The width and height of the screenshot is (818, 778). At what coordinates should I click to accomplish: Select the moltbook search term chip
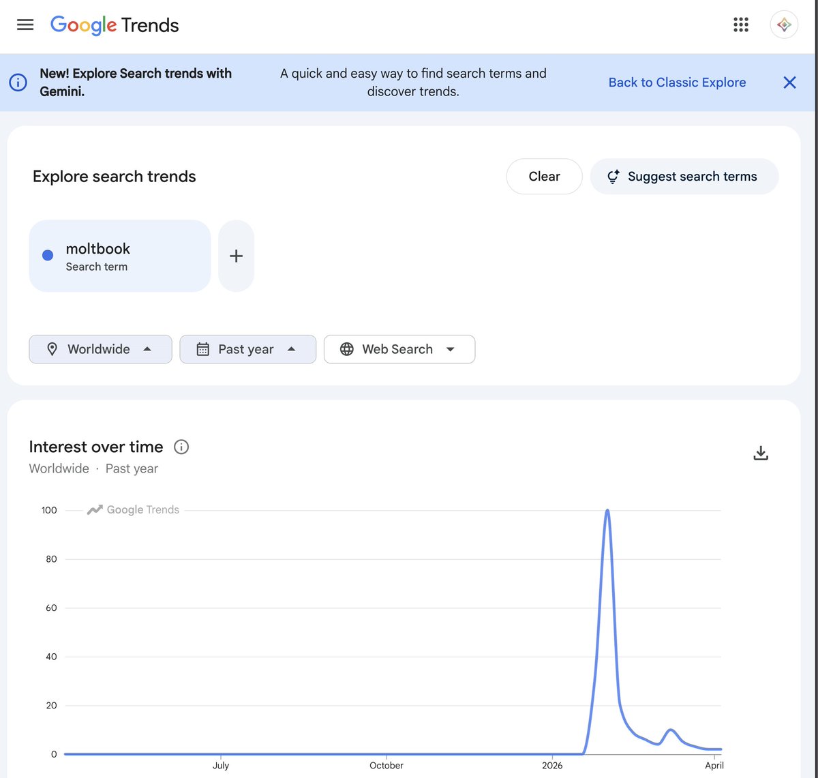(x=119, y=256)
